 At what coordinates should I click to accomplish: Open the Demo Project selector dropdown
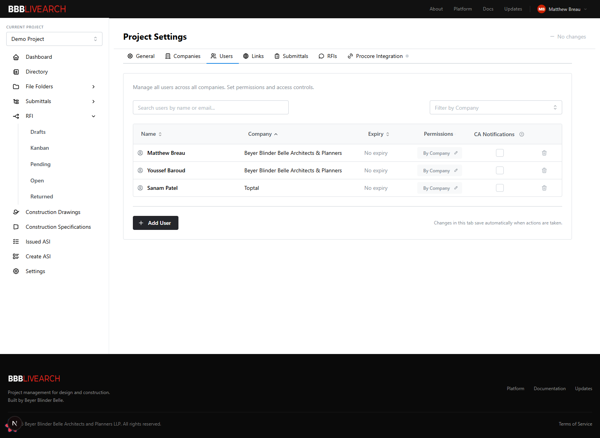54,39
